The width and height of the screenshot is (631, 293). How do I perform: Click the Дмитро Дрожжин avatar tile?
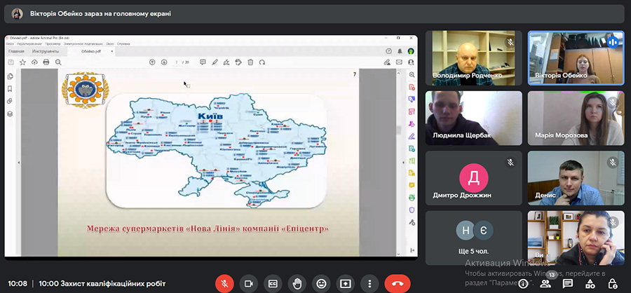(x=474, y=178)
